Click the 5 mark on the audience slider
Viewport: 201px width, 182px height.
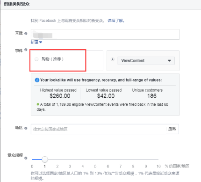(x=95, y=167)
